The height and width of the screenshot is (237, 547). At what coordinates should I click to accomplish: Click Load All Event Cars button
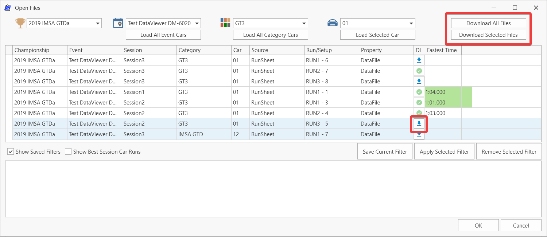[163, 35]
